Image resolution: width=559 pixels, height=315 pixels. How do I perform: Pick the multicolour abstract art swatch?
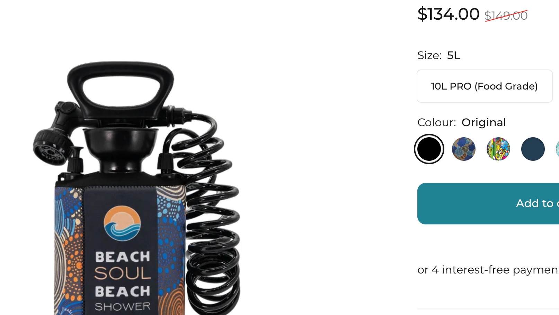coord(498,149)
